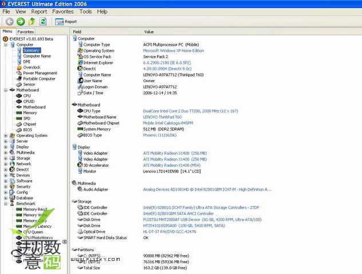Click the Power Management icon in tree
Viewport: 362px width, 274px height.
(x=19, y=73)
